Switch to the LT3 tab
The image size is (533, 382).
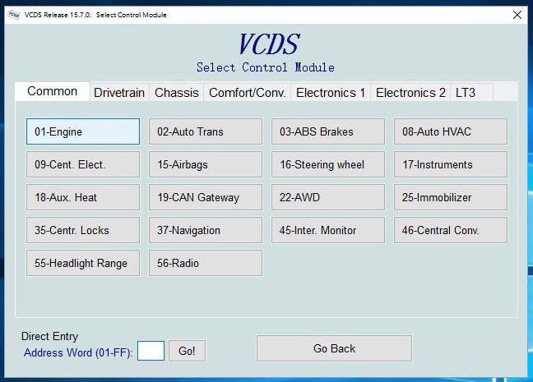pos(471,92)
